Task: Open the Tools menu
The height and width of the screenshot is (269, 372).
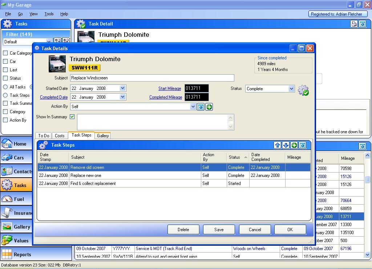Action: (x=49, y=14)
